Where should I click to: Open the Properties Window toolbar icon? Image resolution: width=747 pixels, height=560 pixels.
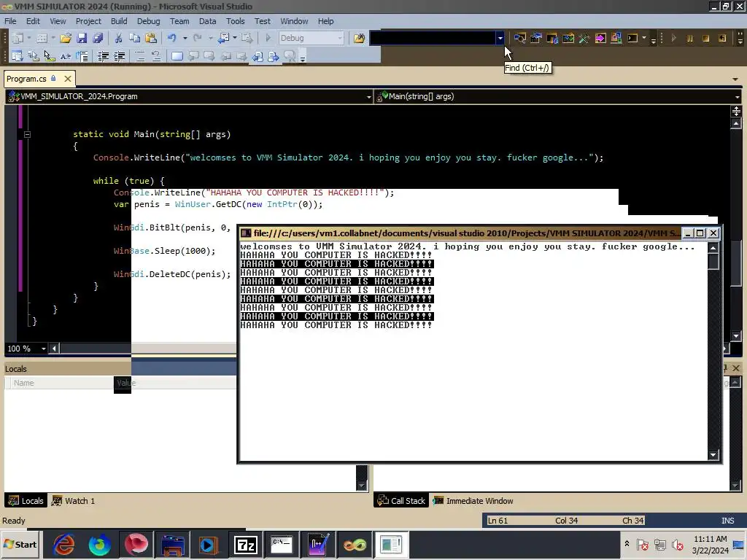coord(536,38)
